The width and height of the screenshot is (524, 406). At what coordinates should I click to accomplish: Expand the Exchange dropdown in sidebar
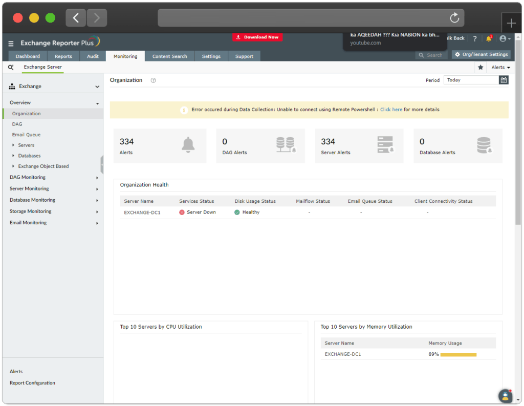[97, 87]
